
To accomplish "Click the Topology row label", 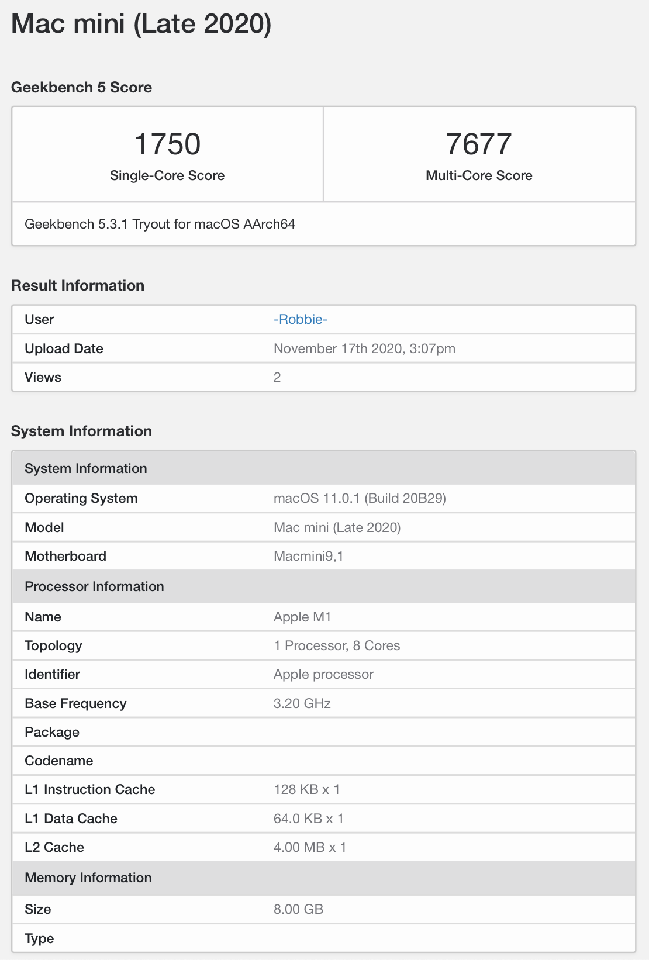I will 53,645.
